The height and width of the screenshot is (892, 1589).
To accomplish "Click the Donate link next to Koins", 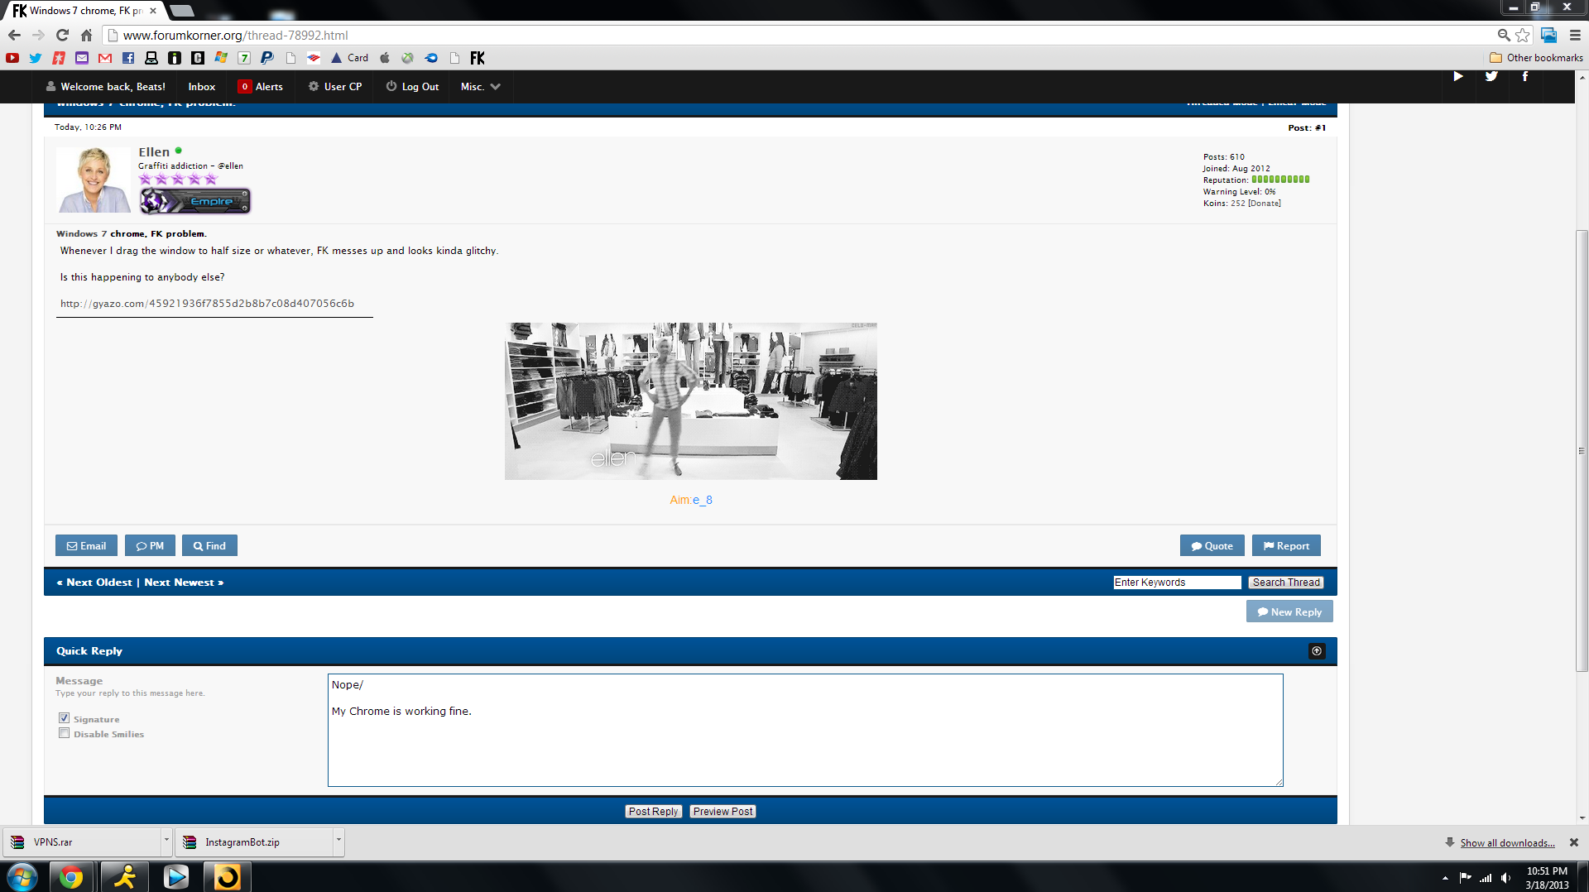I will [x=1265, y=204].
